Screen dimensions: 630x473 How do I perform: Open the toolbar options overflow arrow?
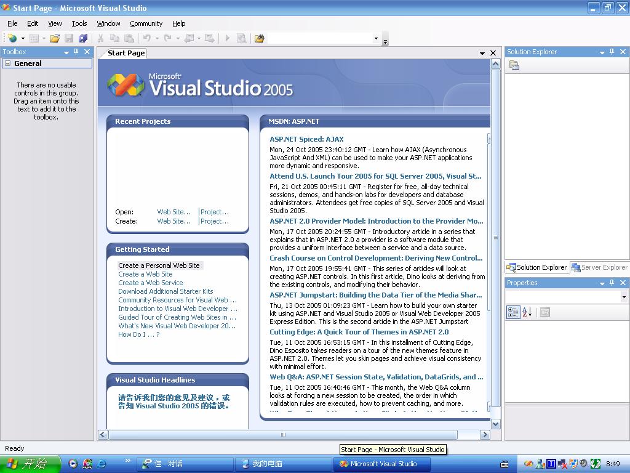385,39
